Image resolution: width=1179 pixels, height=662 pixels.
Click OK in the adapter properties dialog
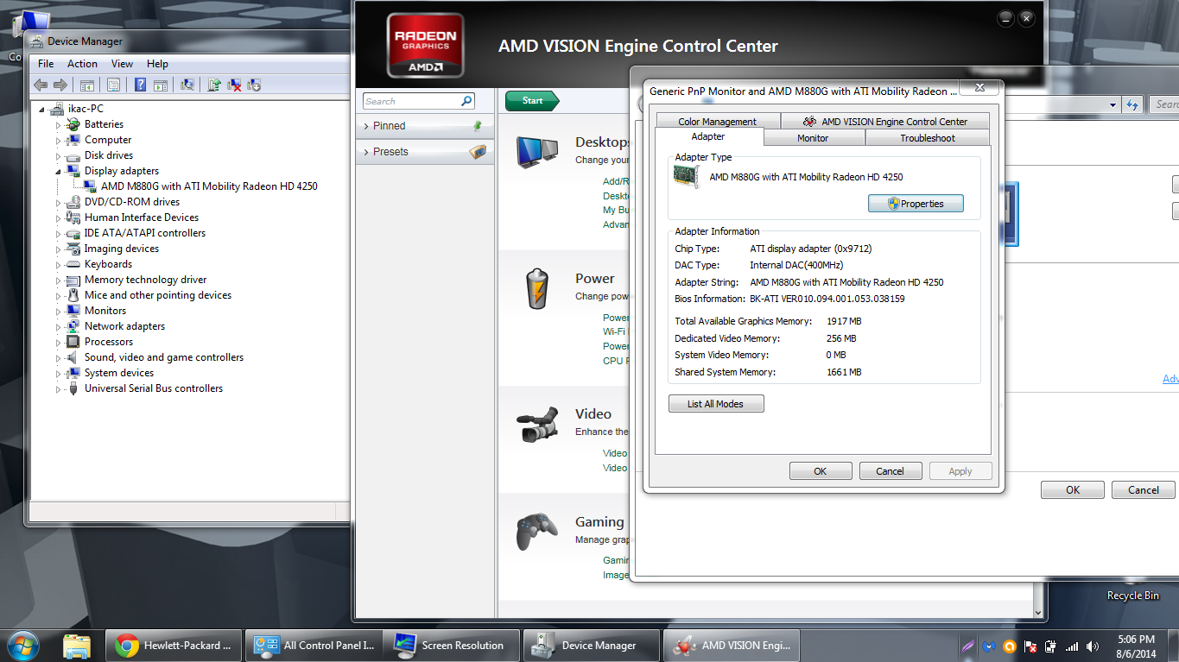821,471
